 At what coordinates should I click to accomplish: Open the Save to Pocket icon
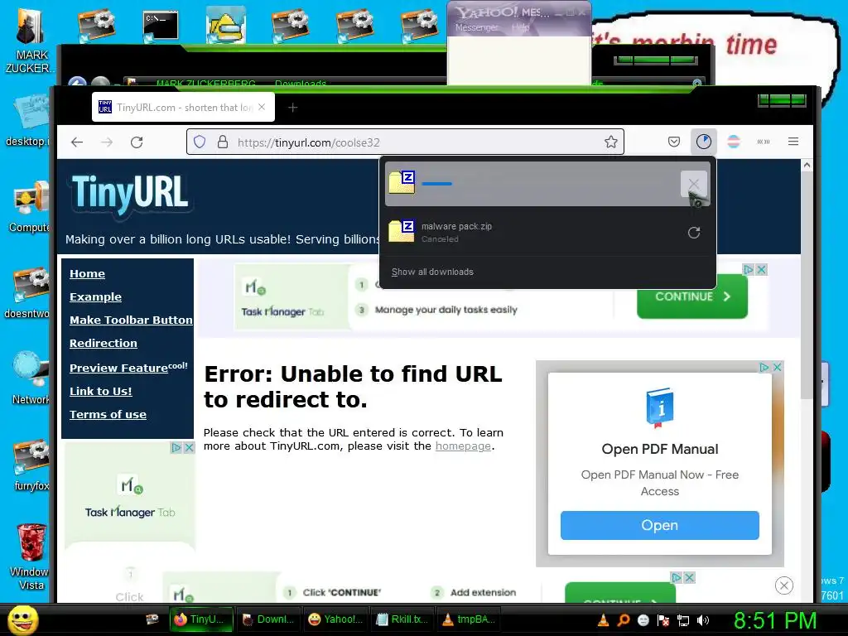(674, 142)
